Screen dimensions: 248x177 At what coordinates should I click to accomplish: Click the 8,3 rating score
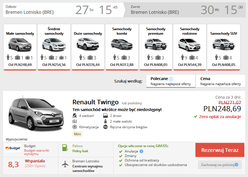14,164
